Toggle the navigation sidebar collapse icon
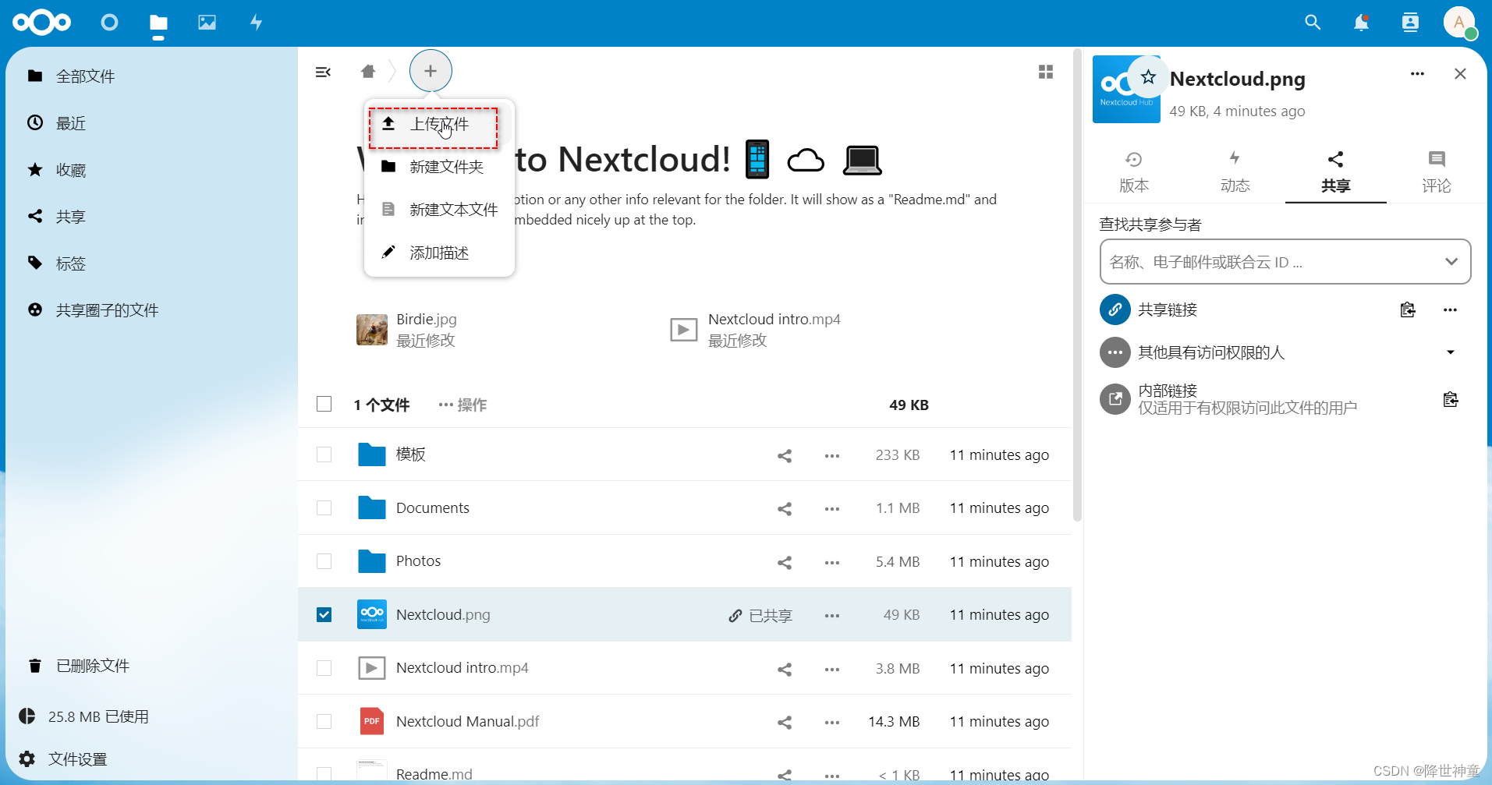The width and height of the screenshot is (1492, 785). click(323, 72)
